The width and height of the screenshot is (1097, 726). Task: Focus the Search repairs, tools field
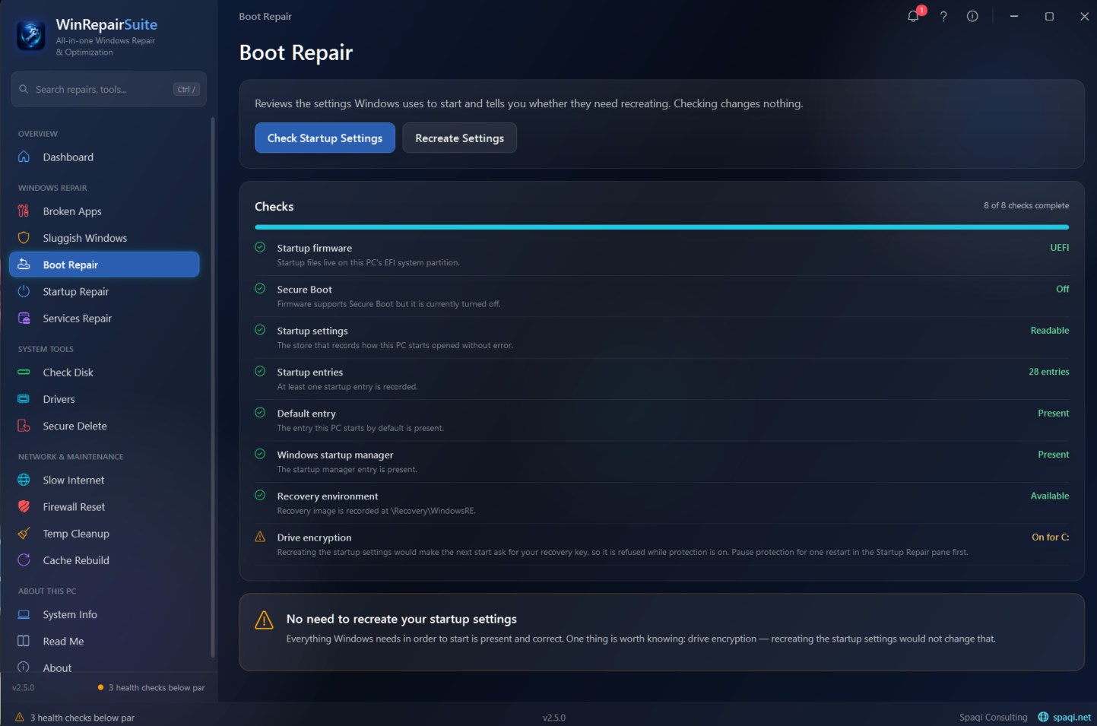pyautogui.click(x=109, y=89)
